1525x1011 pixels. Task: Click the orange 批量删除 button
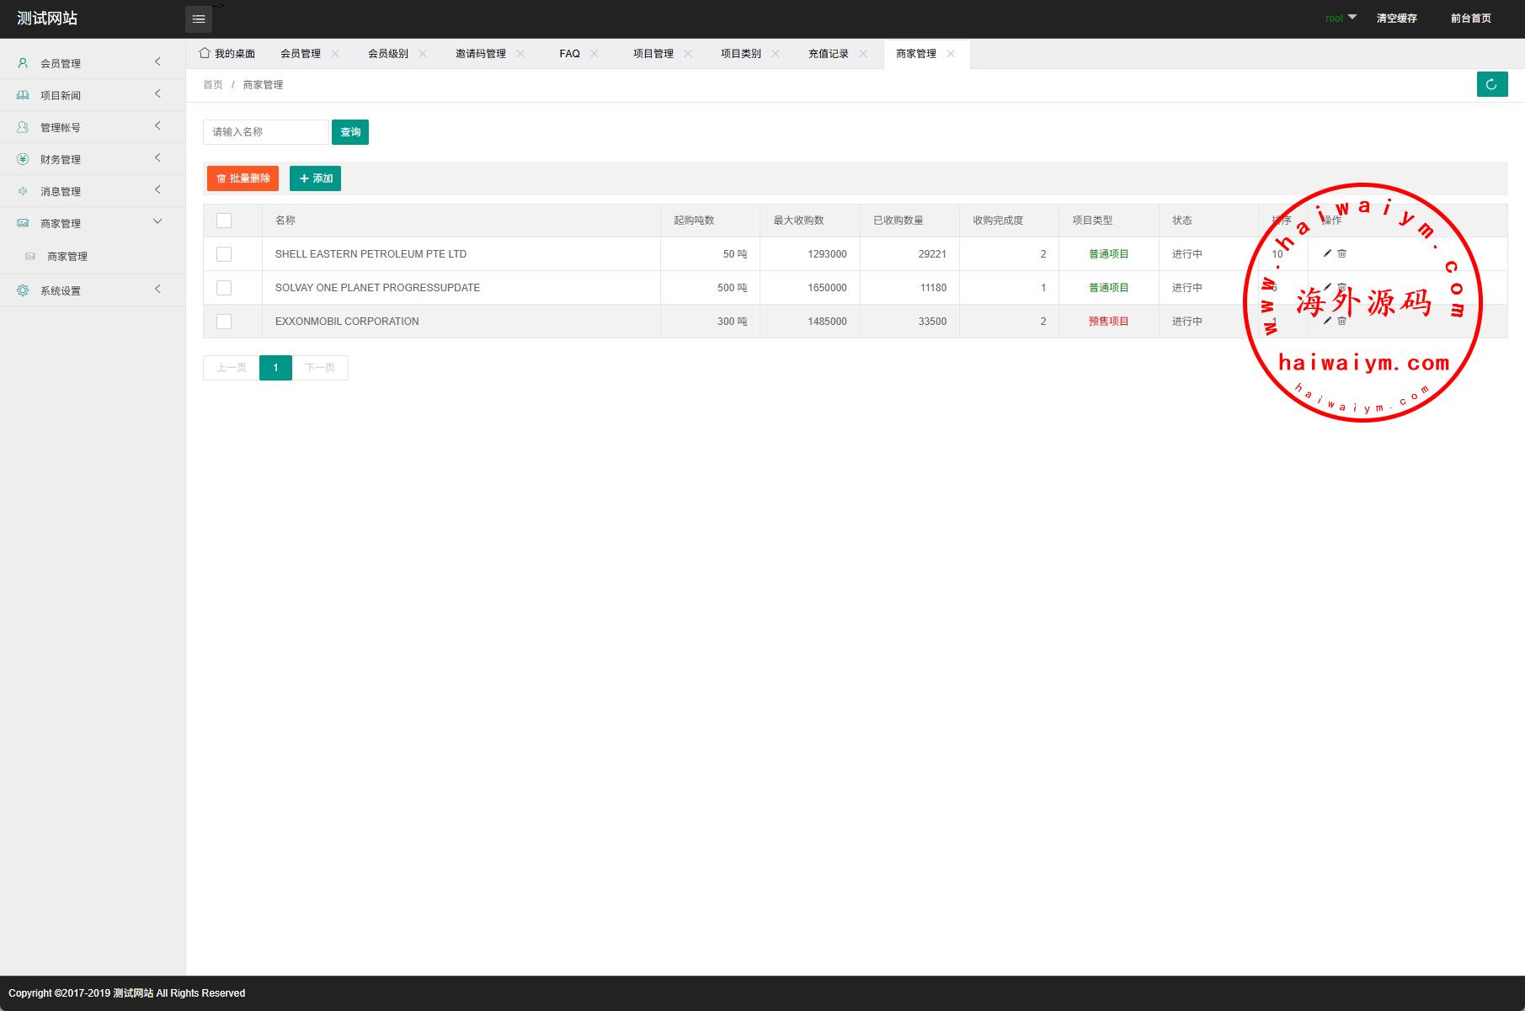pos(243,178)
